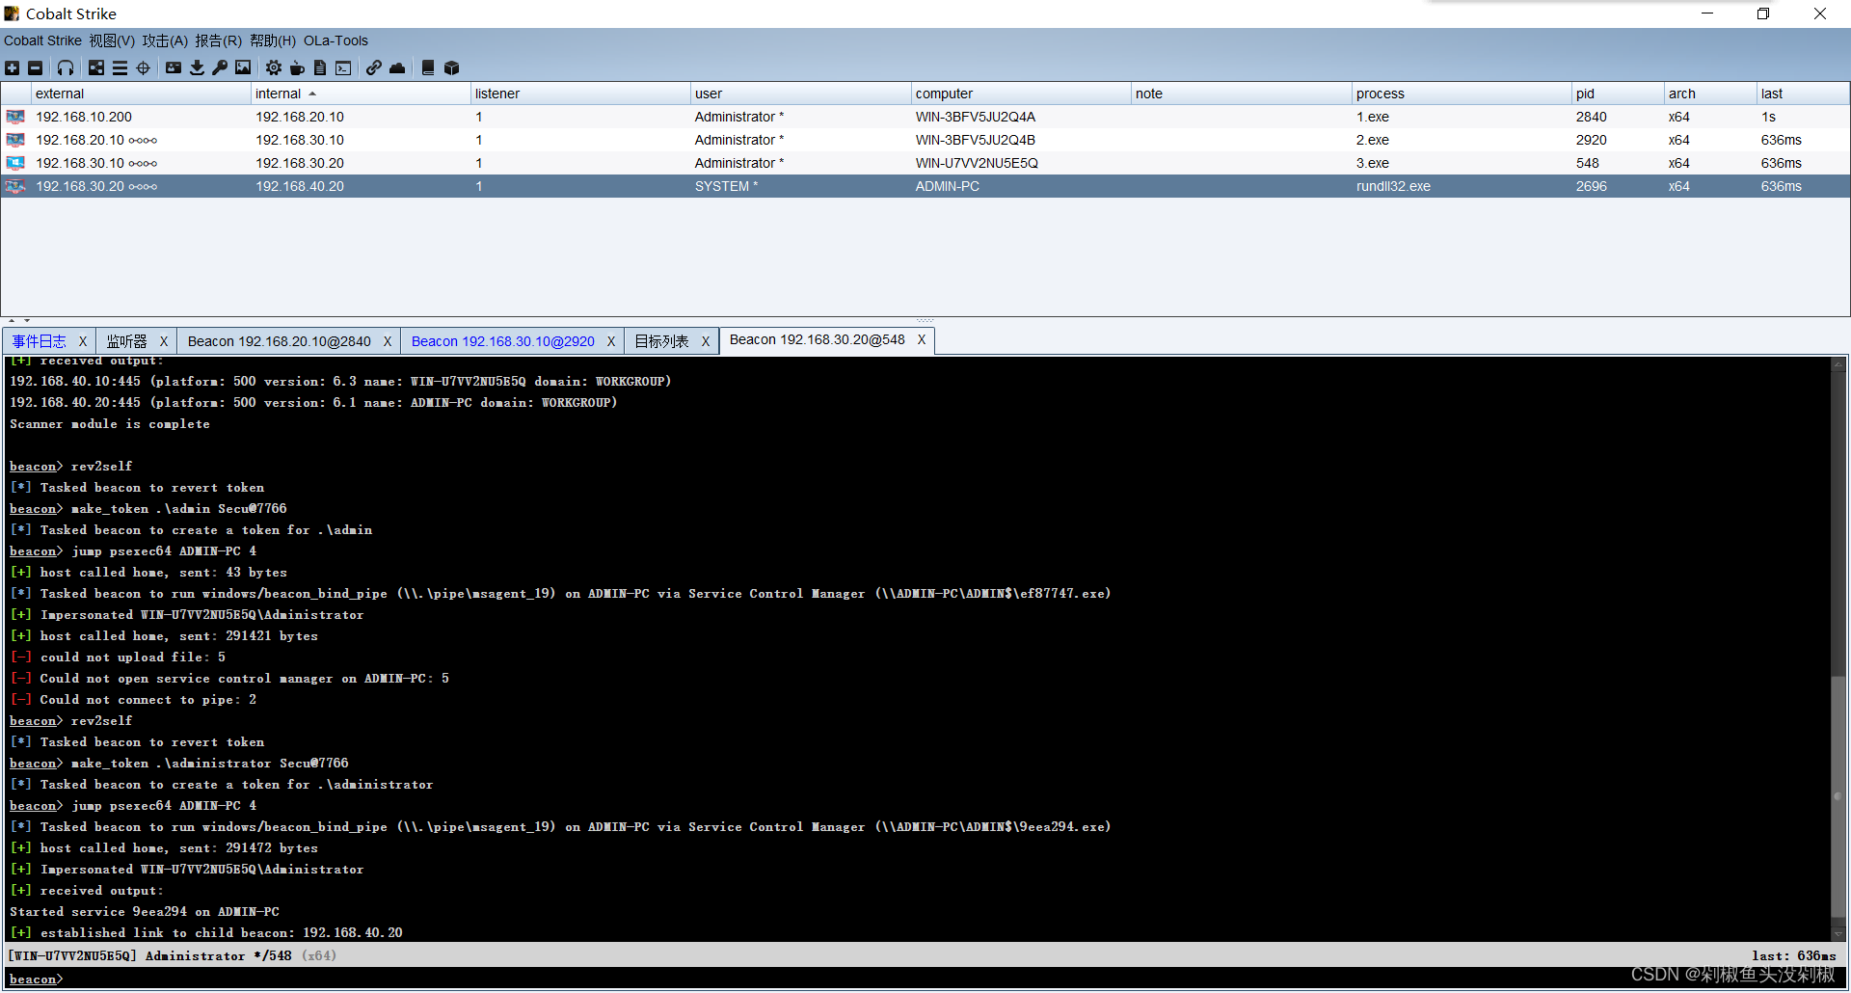
Task: Click the scripted web delivery terminal icon
Action: [x=343, y=67]
